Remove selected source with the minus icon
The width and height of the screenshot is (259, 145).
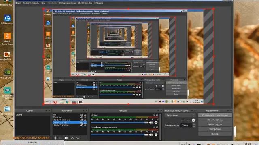[x=61, y=138]
